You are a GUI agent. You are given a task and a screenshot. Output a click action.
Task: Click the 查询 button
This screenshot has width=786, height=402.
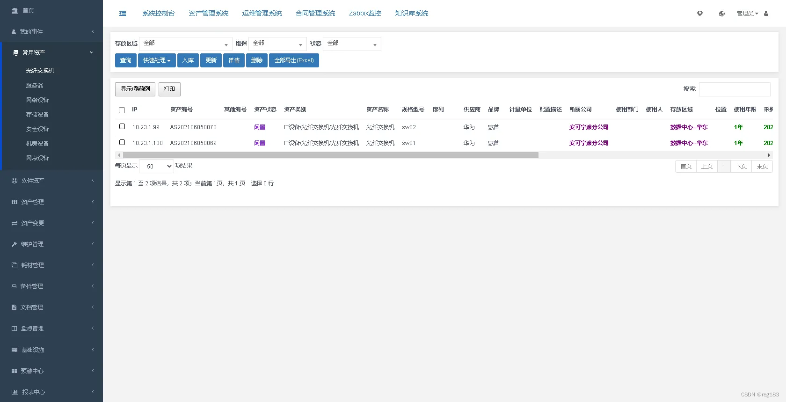click(126, 60)
